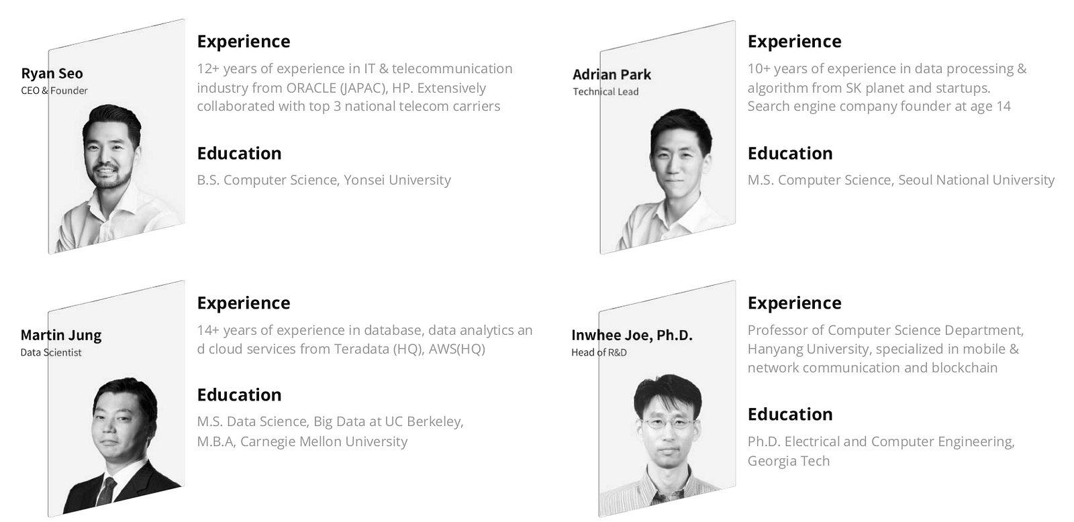Select the name Inwhee Joe, Ph.D.
The height and width of the screenshot is (522, 1074).
[x=632, y=335]
